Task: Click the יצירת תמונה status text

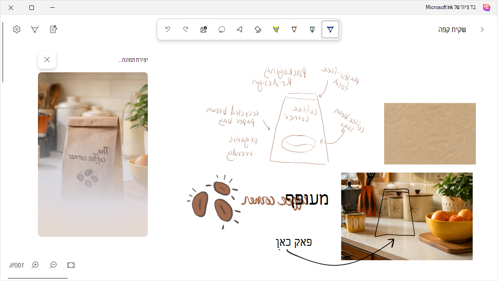Action: pyautogui.click(x=133, y=60)
